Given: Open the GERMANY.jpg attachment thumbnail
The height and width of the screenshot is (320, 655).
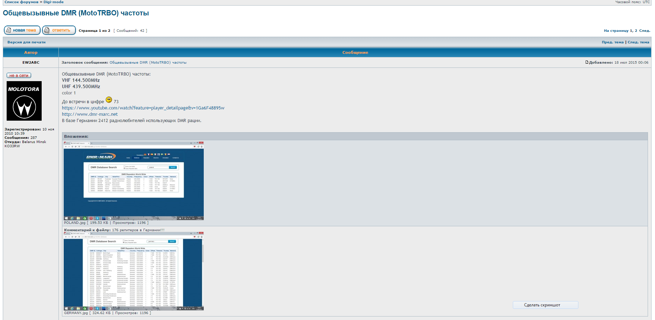Looking at the screenshot, I should (x=133, y=271).
